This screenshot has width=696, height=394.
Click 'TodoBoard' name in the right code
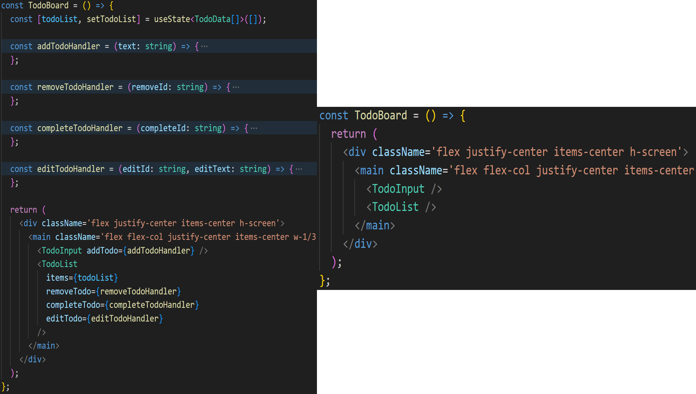381,116
